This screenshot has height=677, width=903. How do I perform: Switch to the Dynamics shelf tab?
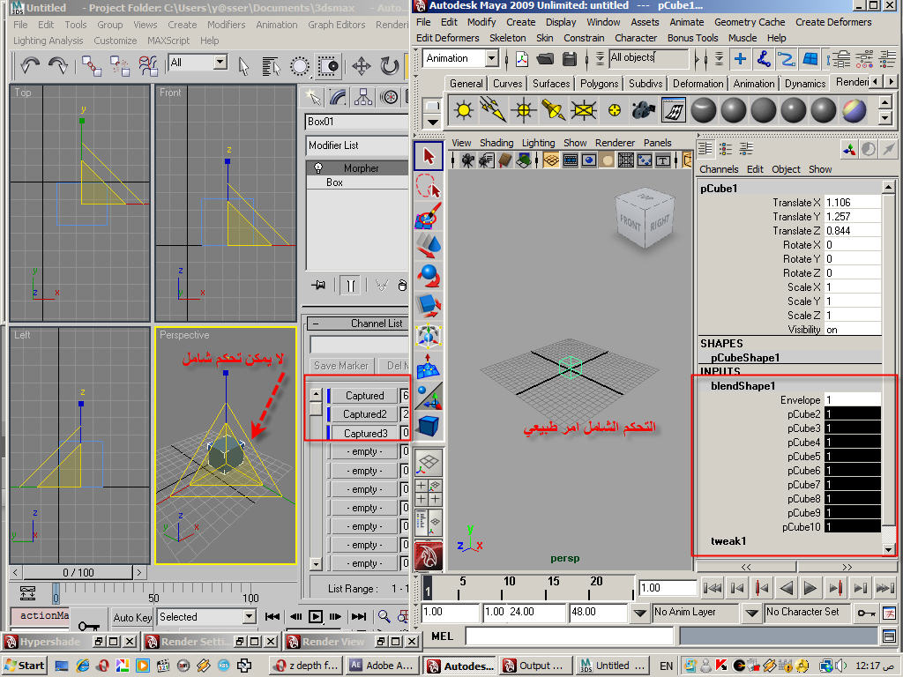(x=805, y=84)
